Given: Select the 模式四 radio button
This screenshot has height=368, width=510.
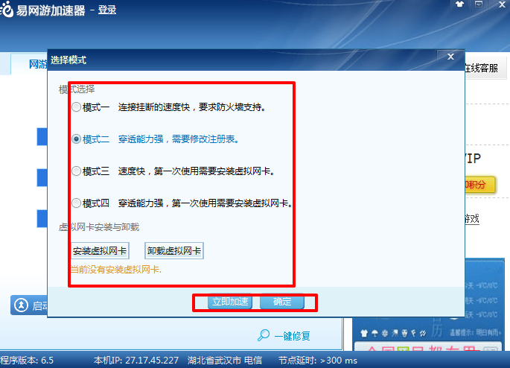Looking at the screenshot, I should [x=76, y=203].
